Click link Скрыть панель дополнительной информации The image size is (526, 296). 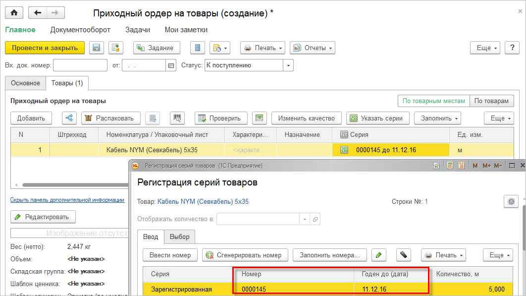tap(67, 200)
